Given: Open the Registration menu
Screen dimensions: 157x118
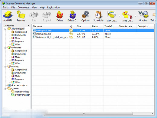Looking at the screenshot, I should (x=53, y=8).
